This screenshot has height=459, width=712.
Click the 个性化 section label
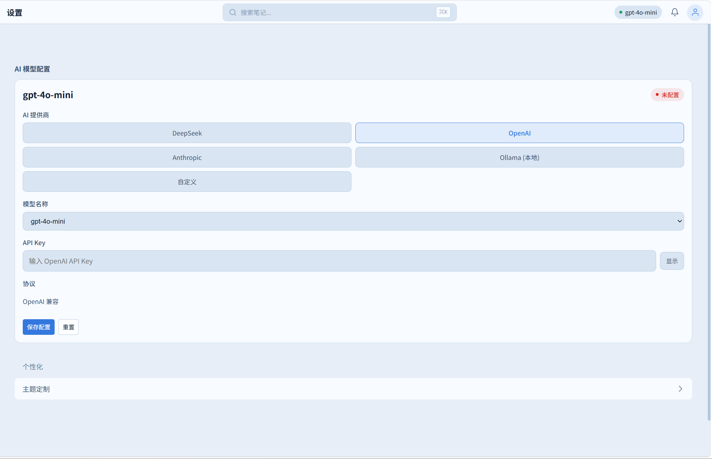tap(33, 367)
